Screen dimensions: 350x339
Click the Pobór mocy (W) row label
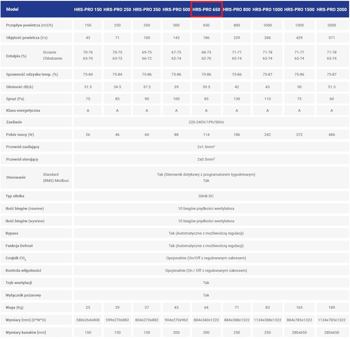pyautogui.click(x=20, y=135)
